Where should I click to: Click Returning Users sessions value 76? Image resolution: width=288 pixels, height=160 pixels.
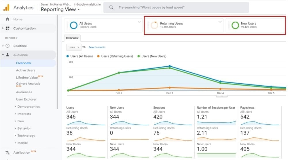tap(156, 133)
